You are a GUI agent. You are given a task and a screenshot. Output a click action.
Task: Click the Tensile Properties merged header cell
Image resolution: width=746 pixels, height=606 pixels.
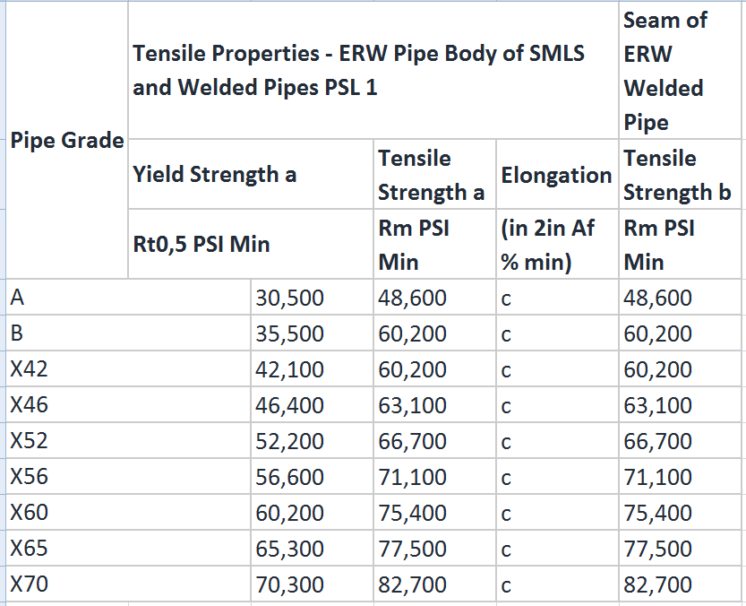coord(373,71)
